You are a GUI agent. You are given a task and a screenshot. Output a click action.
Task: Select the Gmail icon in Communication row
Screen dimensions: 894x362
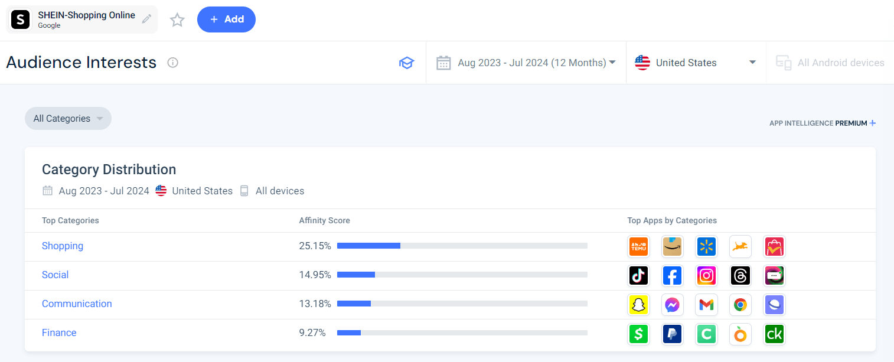tap(706, 304)
